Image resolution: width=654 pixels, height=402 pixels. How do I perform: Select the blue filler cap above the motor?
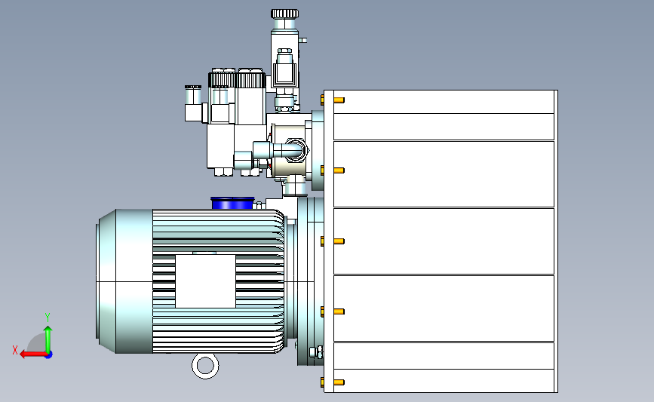pos(232,203)
